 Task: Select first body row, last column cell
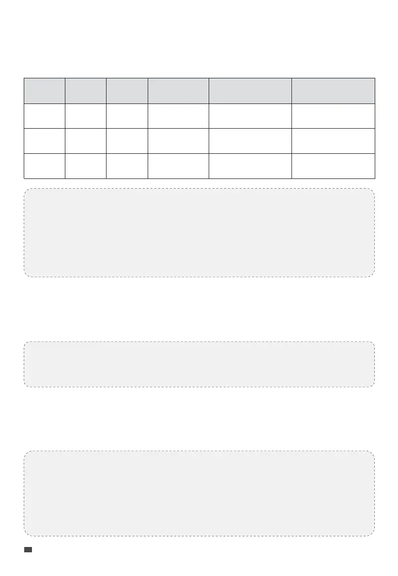pos(333,116)
